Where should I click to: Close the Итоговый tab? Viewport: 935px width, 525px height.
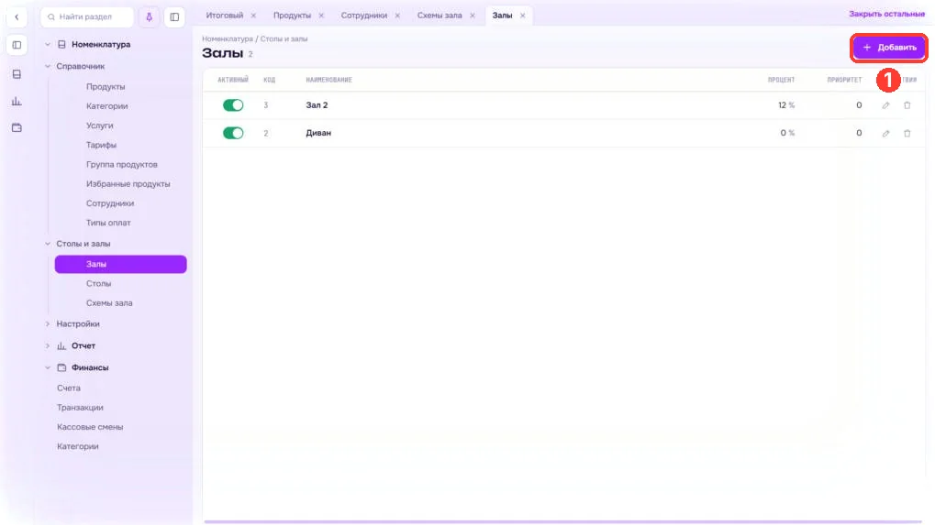pos(253,16)
